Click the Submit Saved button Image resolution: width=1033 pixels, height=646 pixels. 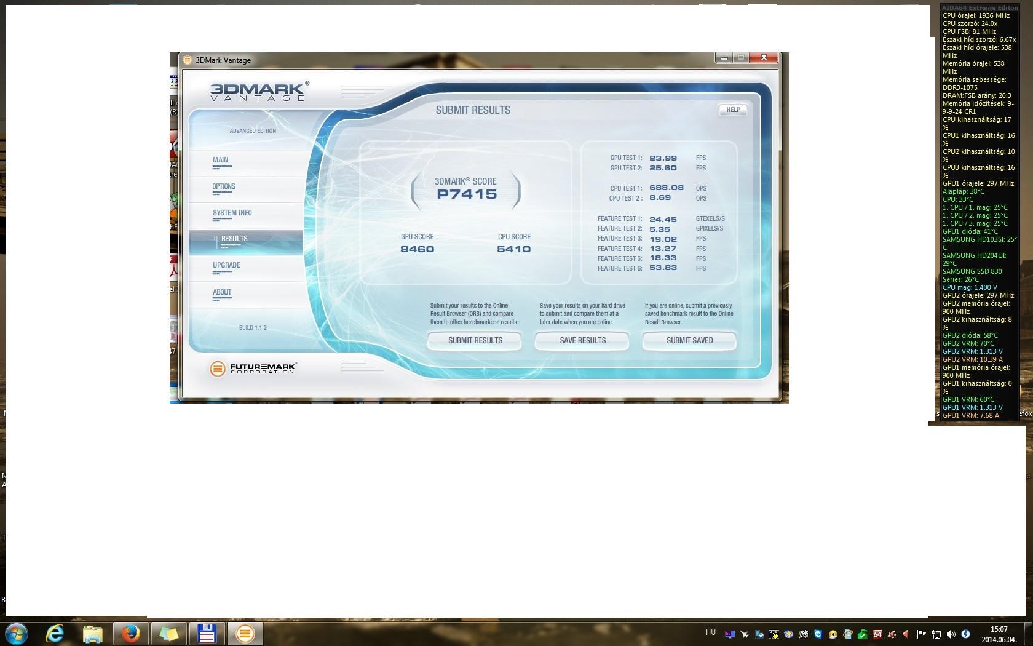[x=689, y=340]
